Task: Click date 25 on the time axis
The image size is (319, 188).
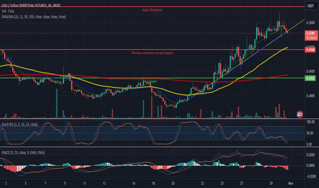Action: [x=222, y=183]
